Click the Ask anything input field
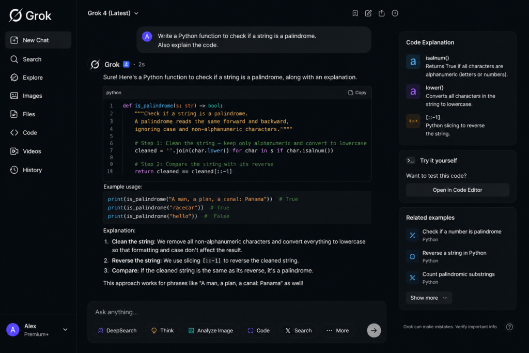The width and height of the screenshot is (529, 353). coord(236,312)
